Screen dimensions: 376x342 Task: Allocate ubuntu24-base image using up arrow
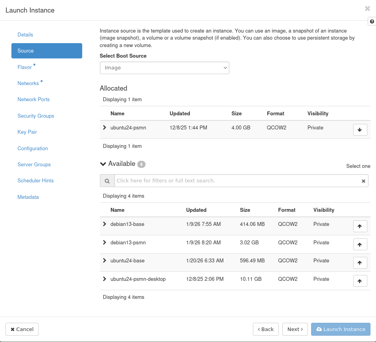(x=360, y=262)
